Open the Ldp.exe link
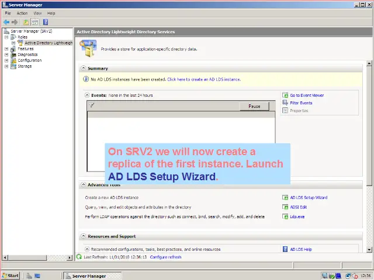The width and height of the screenshot is (374, 280). tap(297, 216)
